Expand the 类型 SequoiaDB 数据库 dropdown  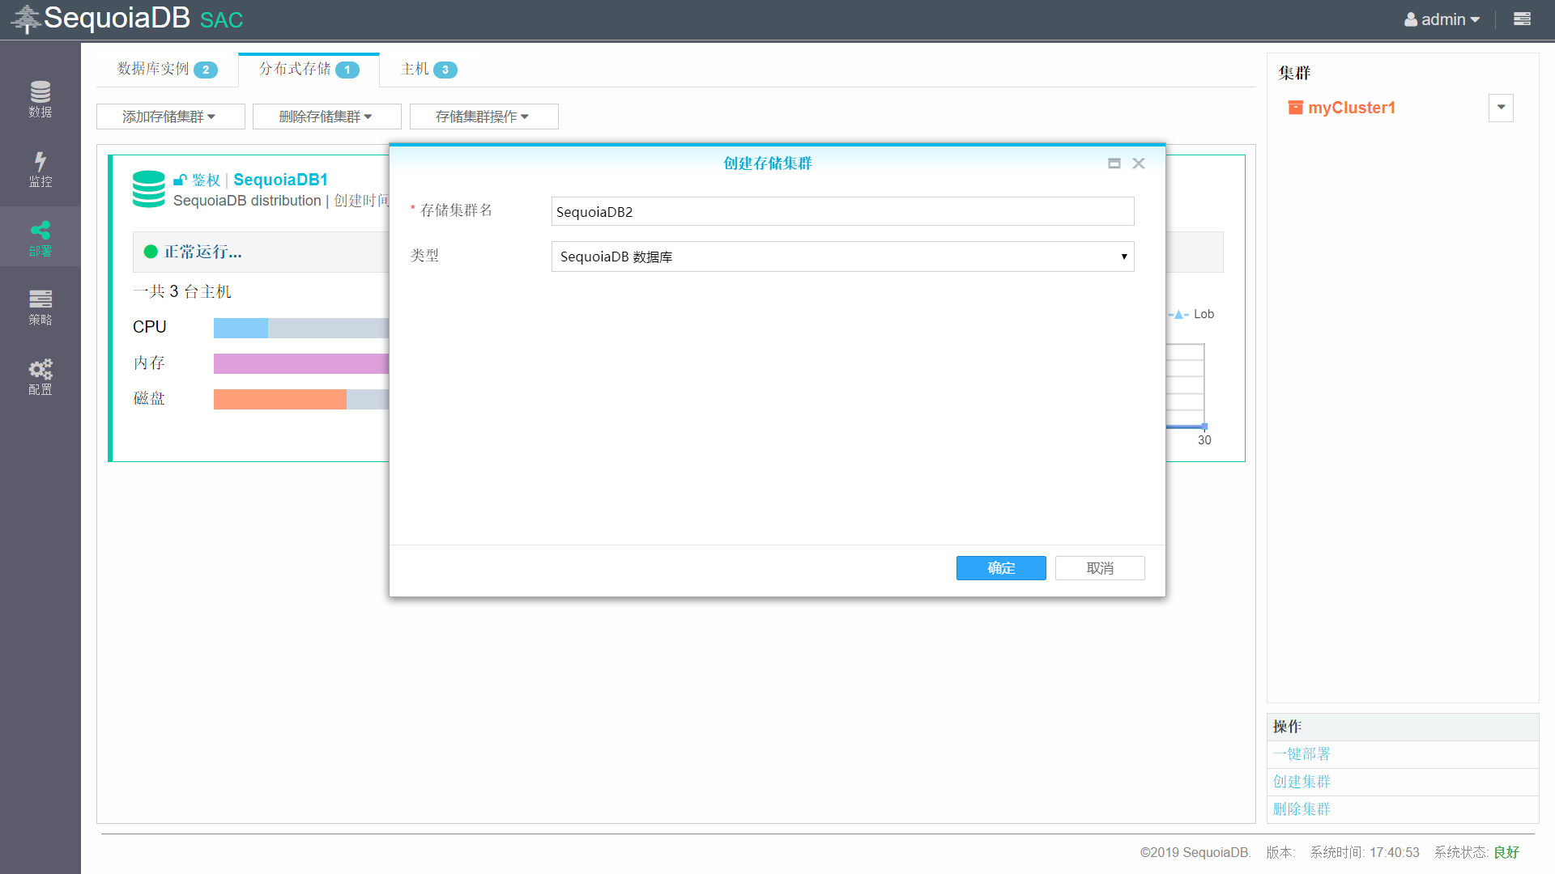point(842,257)
